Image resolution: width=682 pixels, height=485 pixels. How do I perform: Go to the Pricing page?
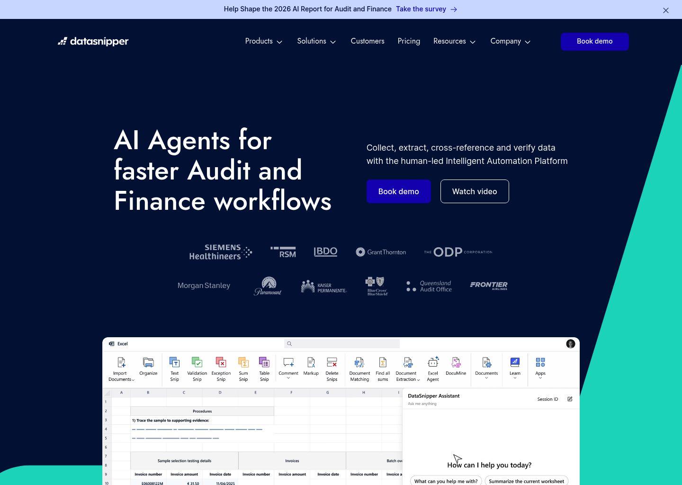click(409, 42)
